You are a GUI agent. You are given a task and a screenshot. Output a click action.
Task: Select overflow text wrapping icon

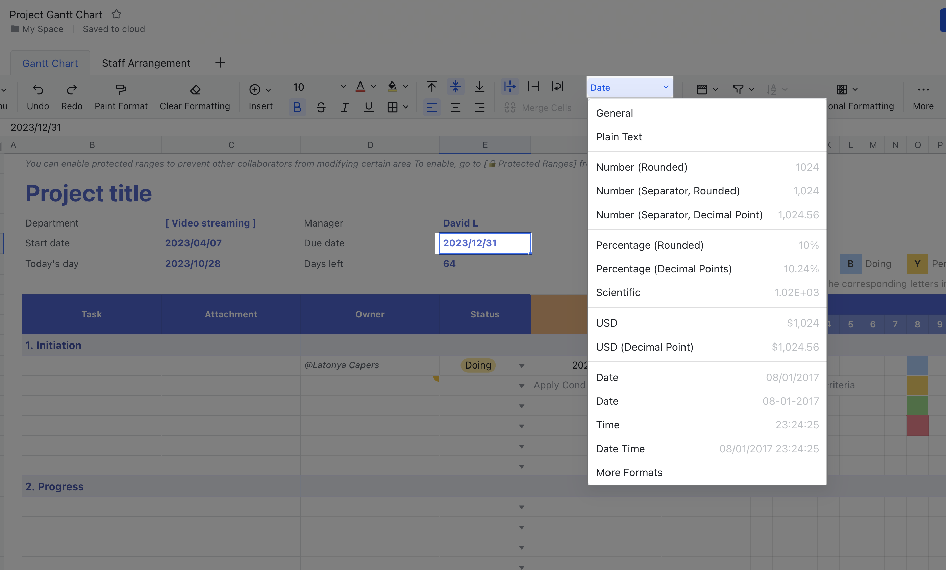tap(509, 87)
